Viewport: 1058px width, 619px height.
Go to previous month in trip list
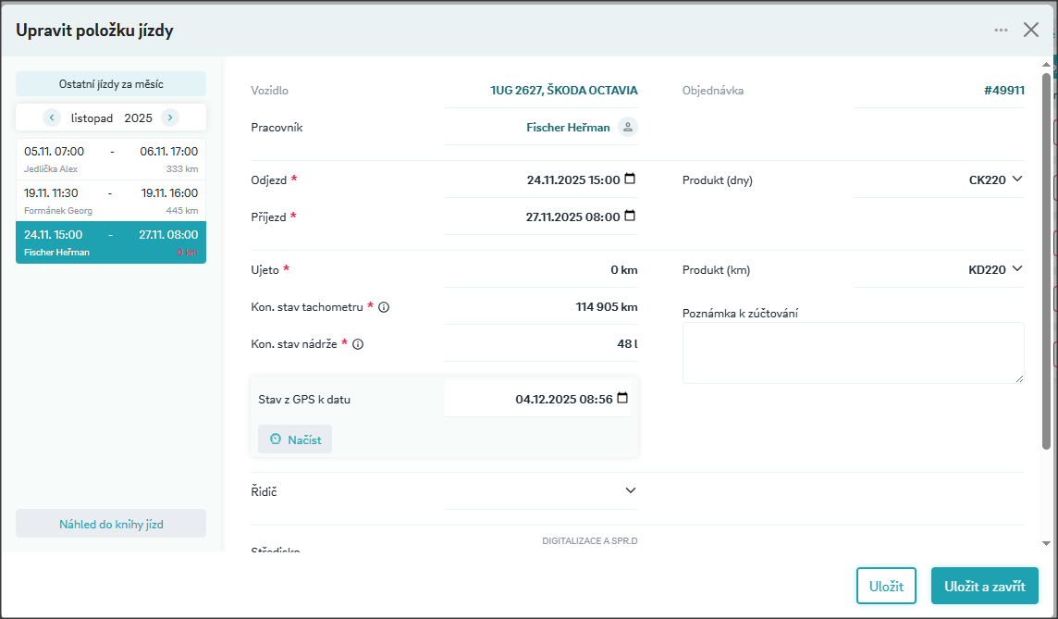coord(52,118)
